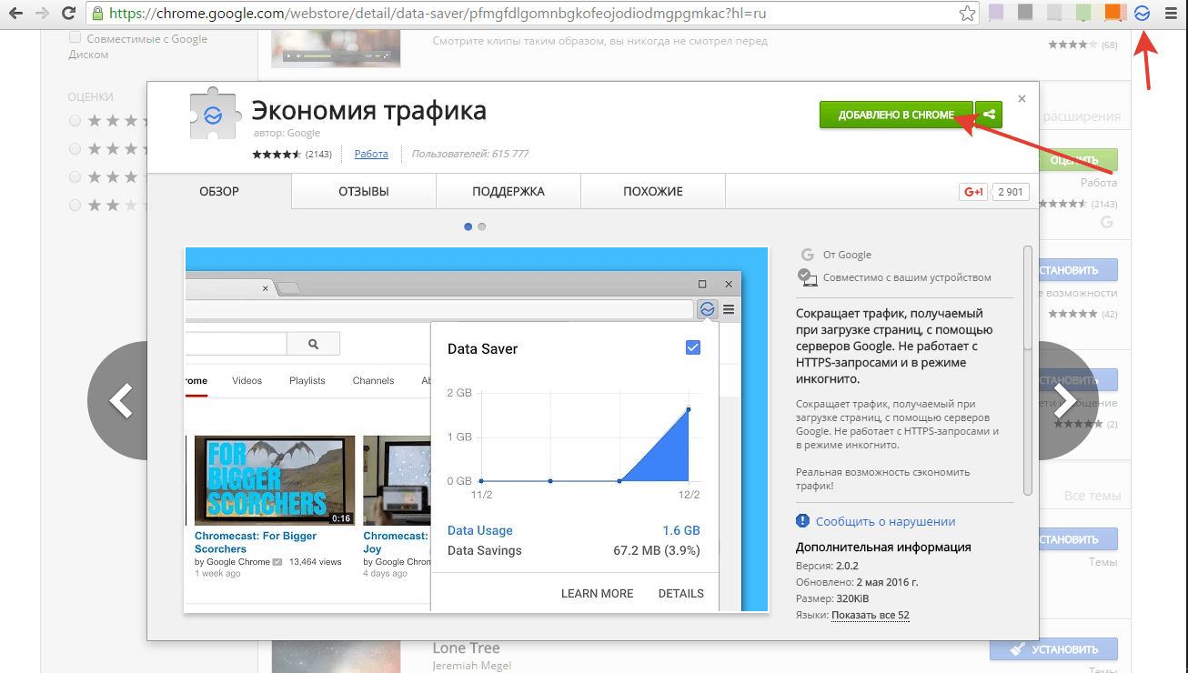This screenshot has height=673, width=1188.
Task: Close the extension details dialog
Action: [1022, 98]
